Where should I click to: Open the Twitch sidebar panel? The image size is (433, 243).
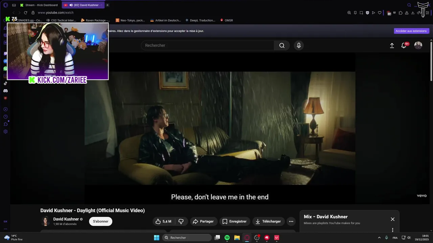[5, 54]
